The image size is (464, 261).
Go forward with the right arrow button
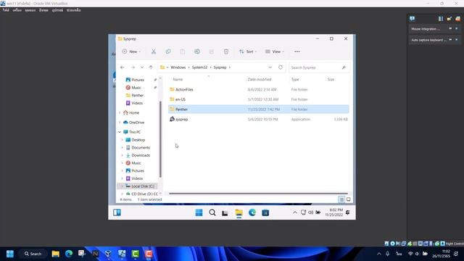coord(133,67)
